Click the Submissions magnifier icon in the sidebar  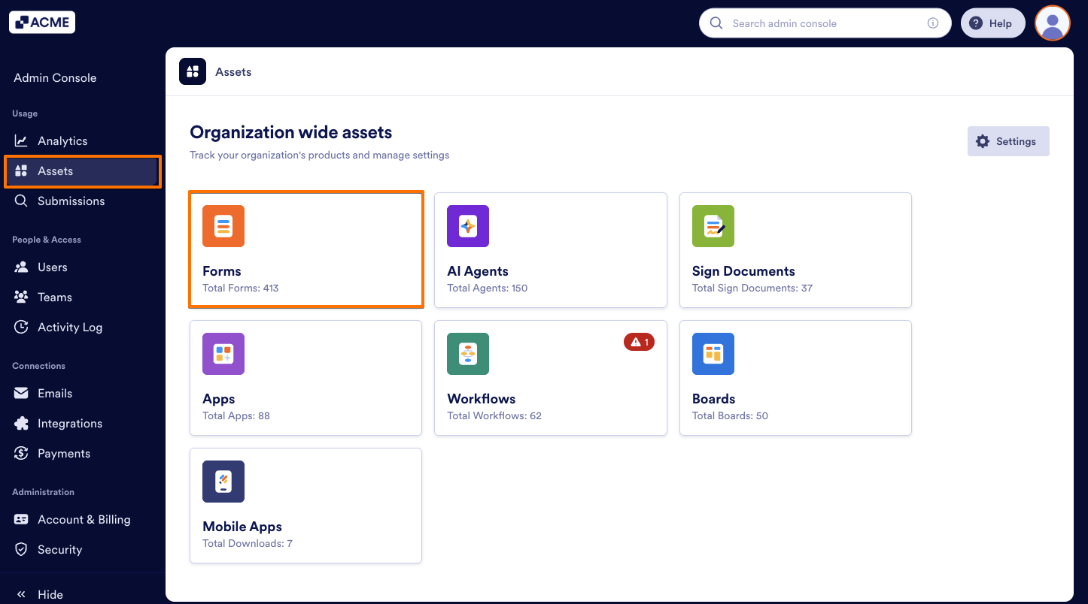click(21, 201)
